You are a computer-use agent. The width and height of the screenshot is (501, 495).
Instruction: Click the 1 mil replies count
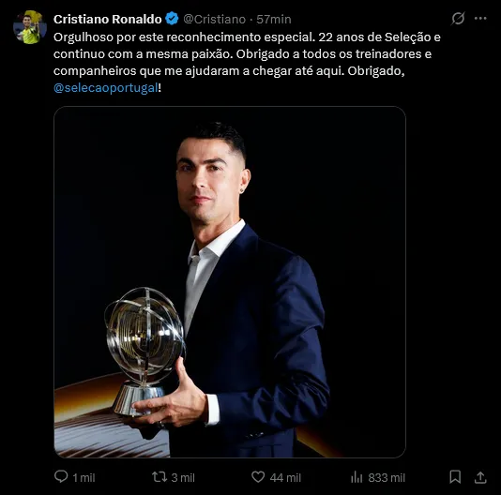[83, 478]
